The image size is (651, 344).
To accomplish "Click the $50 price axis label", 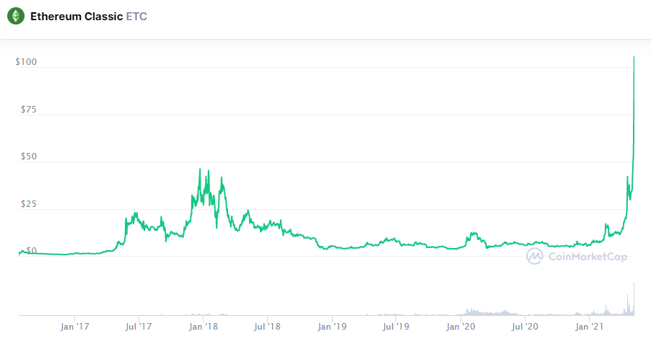I will (28, 157).
